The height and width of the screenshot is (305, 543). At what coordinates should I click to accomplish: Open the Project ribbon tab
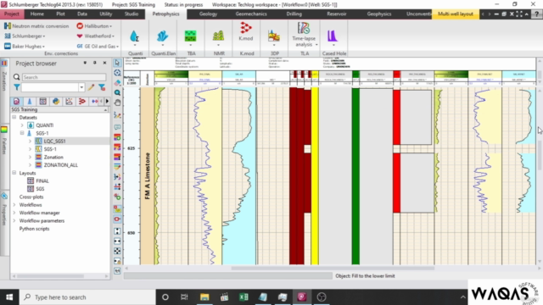tap(11, 14)
